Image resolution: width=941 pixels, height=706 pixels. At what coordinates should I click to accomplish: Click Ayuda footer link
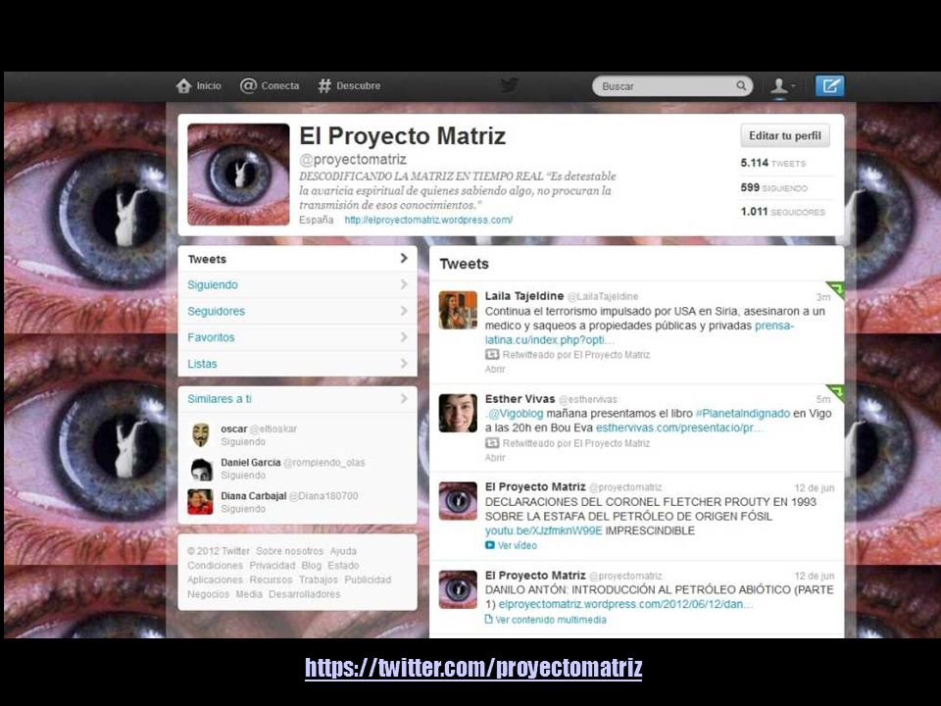[x=343, y=550]
